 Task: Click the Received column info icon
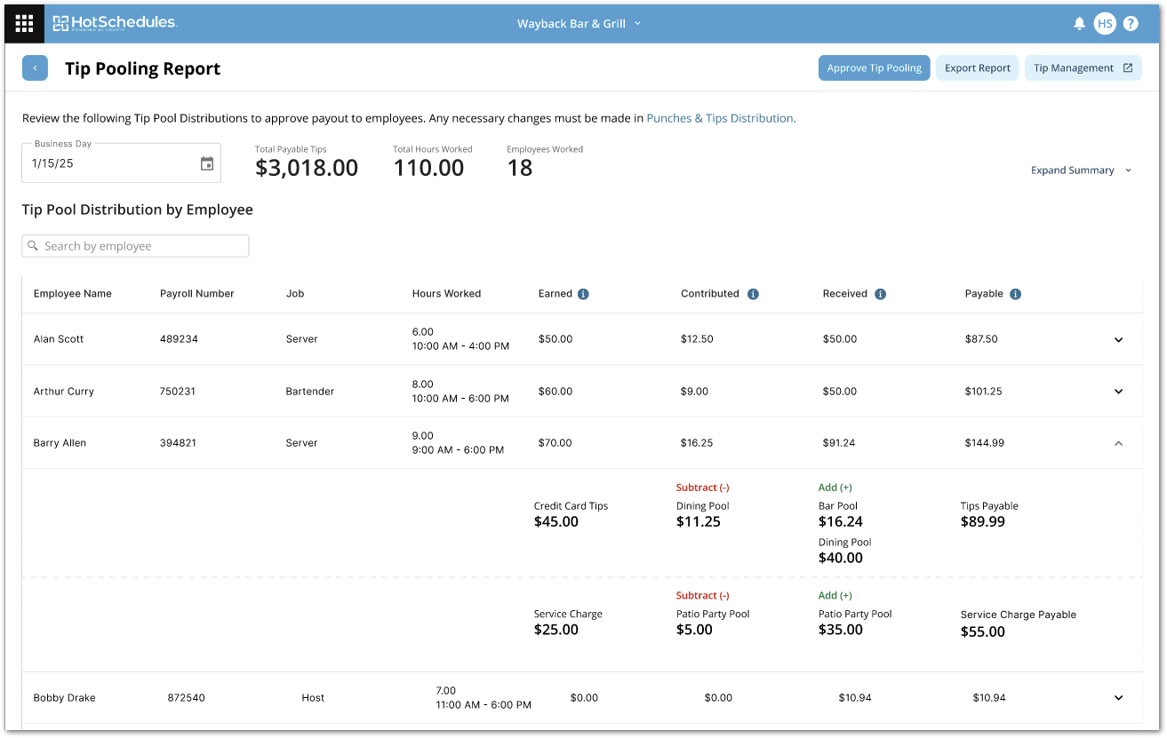pyautogui.click(x=880, y=294)
